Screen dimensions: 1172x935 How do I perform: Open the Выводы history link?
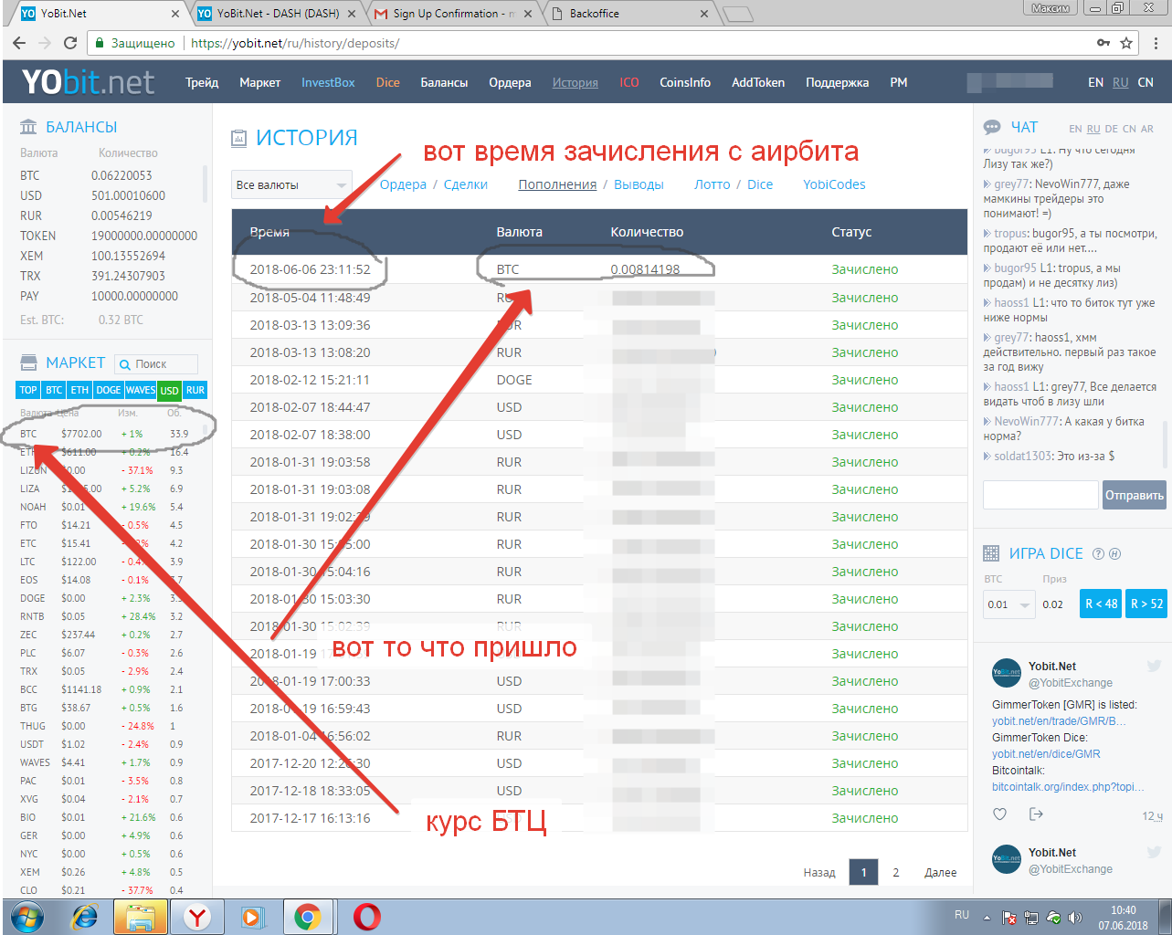(639, 184)
